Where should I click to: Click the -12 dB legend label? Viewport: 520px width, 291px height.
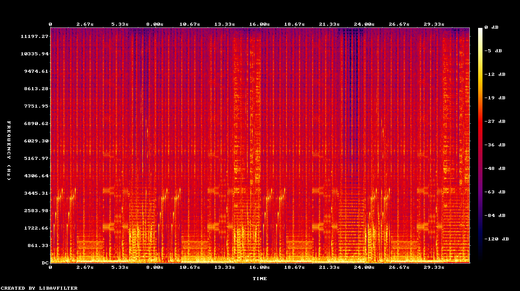pyautogui.click(x=495, y=74)
